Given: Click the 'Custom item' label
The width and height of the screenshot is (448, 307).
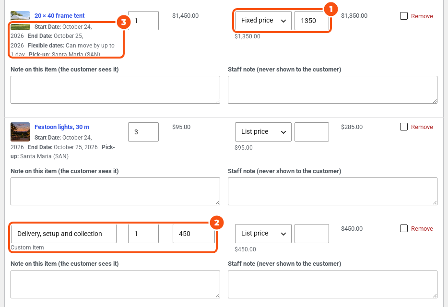Looking at the screenshot, I should 27,248.
